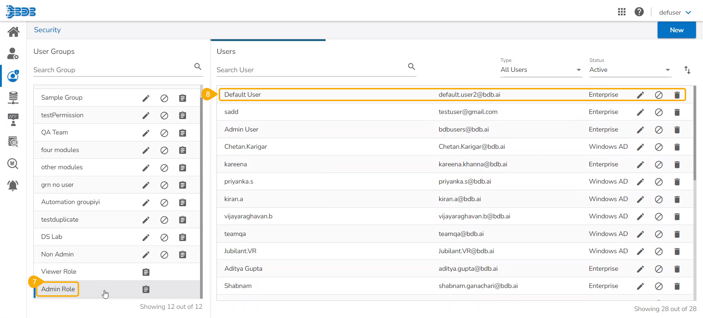Delete the kareena user
This screenshot has height=318, width=703.
pos(677,164)
